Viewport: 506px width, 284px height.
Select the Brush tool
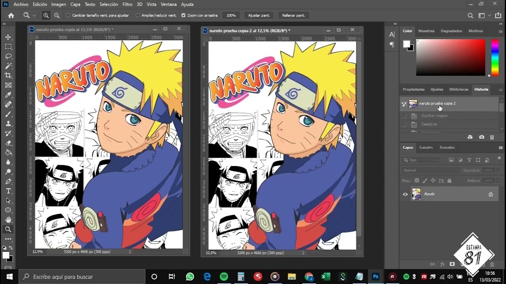[8, 114]
